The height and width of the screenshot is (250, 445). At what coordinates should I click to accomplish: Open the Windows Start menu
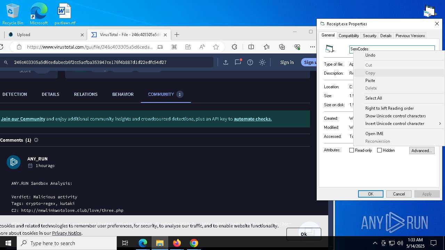pos(8,243)
